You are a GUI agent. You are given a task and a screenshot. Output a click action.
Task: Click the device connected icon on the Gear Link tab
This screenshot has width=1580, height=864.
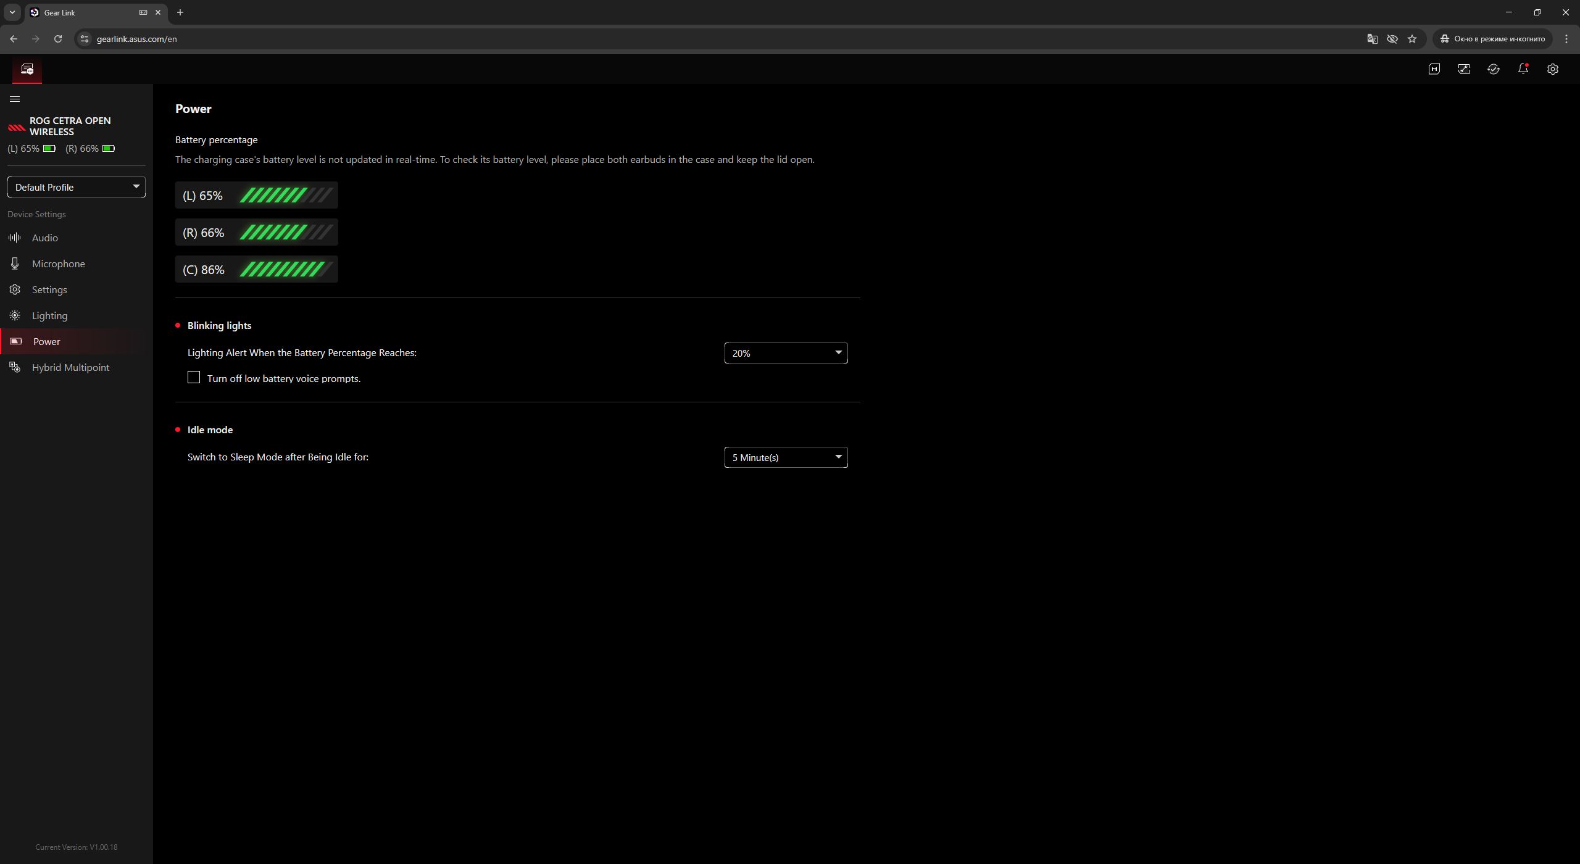point(143,12)
